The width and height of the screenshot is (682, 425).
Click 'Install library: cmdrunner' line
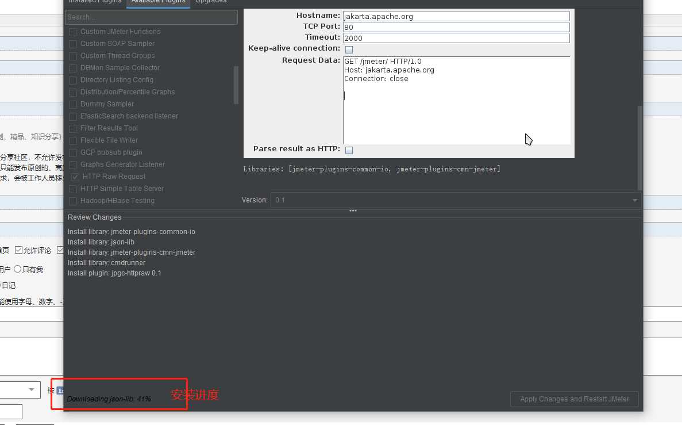point(106,263)
